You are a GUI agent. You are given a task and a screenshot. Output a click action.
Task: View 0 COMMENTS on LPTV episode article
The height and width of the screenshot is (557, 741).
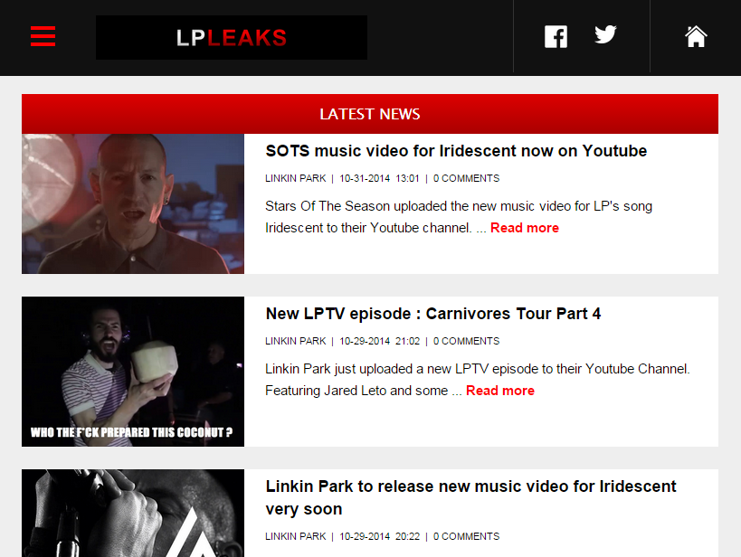(x=467, y=341)
